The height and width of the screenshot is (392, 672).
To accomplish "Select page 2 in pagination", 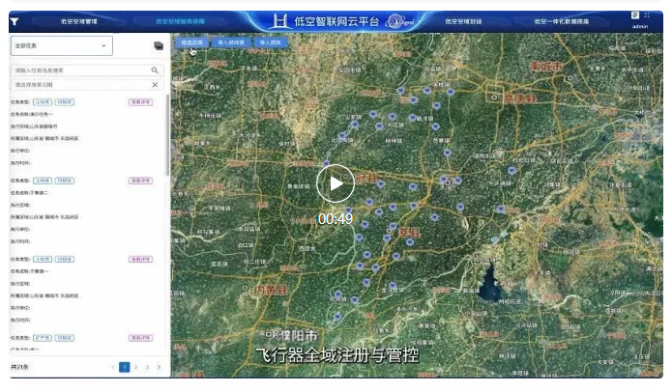I will [135, 367].
